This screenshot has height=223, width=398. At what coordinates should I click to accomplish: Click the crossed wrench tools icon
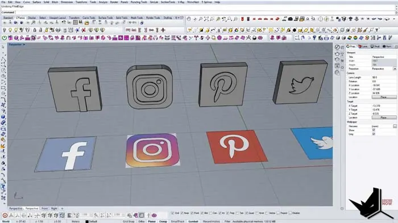[x=248, y=38]
